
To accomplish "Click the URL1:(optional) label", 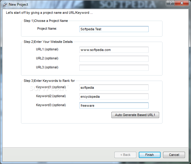I will (47, 49).
